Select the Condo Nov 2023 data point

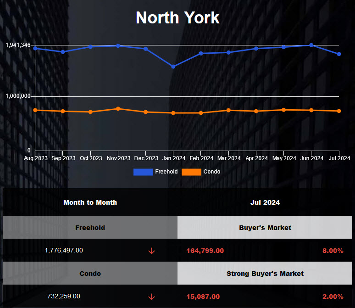click(118, 109)
